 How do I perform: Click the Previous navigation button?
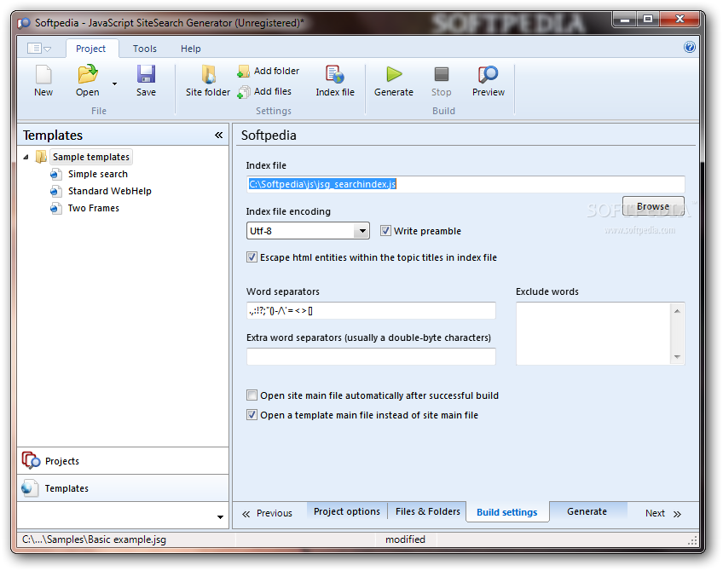coord(268,513)
